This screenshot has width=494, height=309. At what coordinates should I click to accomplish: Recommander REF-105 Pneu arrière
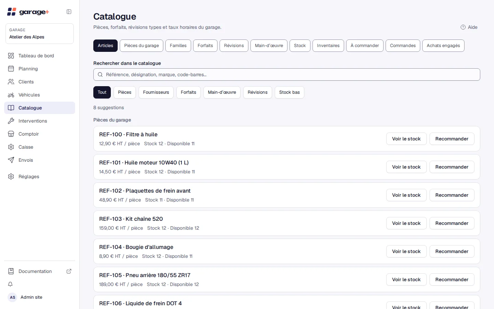pyautogui.click(x=452, y=279)
